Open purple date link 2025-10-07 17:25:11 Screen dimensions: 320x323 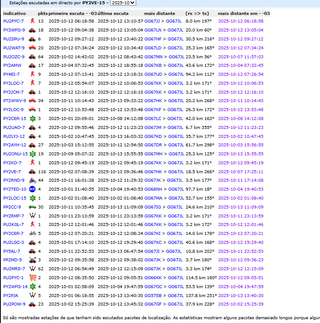click(240, 172)
